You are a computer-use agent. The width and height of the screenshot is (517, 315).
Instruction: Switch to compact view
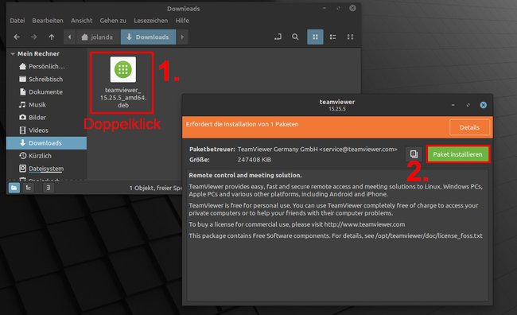[350, 37]
